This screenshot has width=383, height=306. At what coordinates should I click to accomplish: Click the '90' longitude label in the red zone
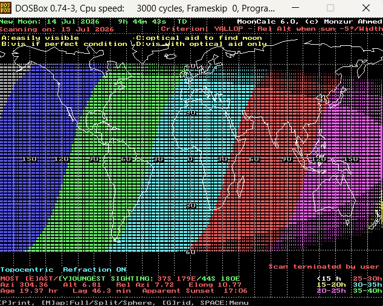coord(287,159)
